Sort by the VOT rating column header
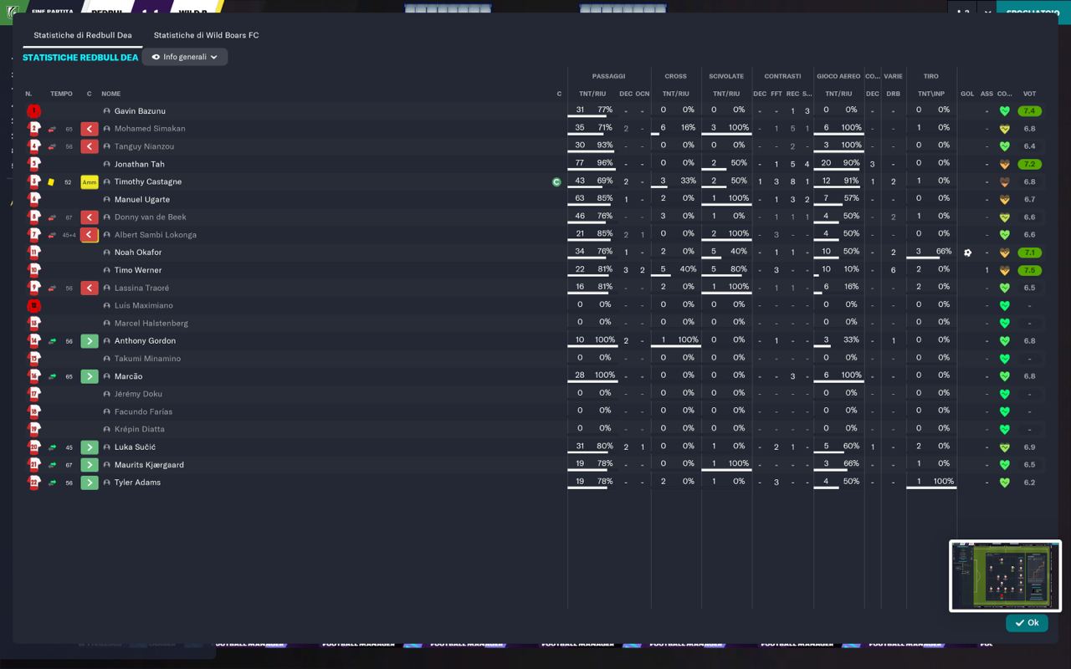The height and width of the screenshot is (669, 1071). (1029, 94)
